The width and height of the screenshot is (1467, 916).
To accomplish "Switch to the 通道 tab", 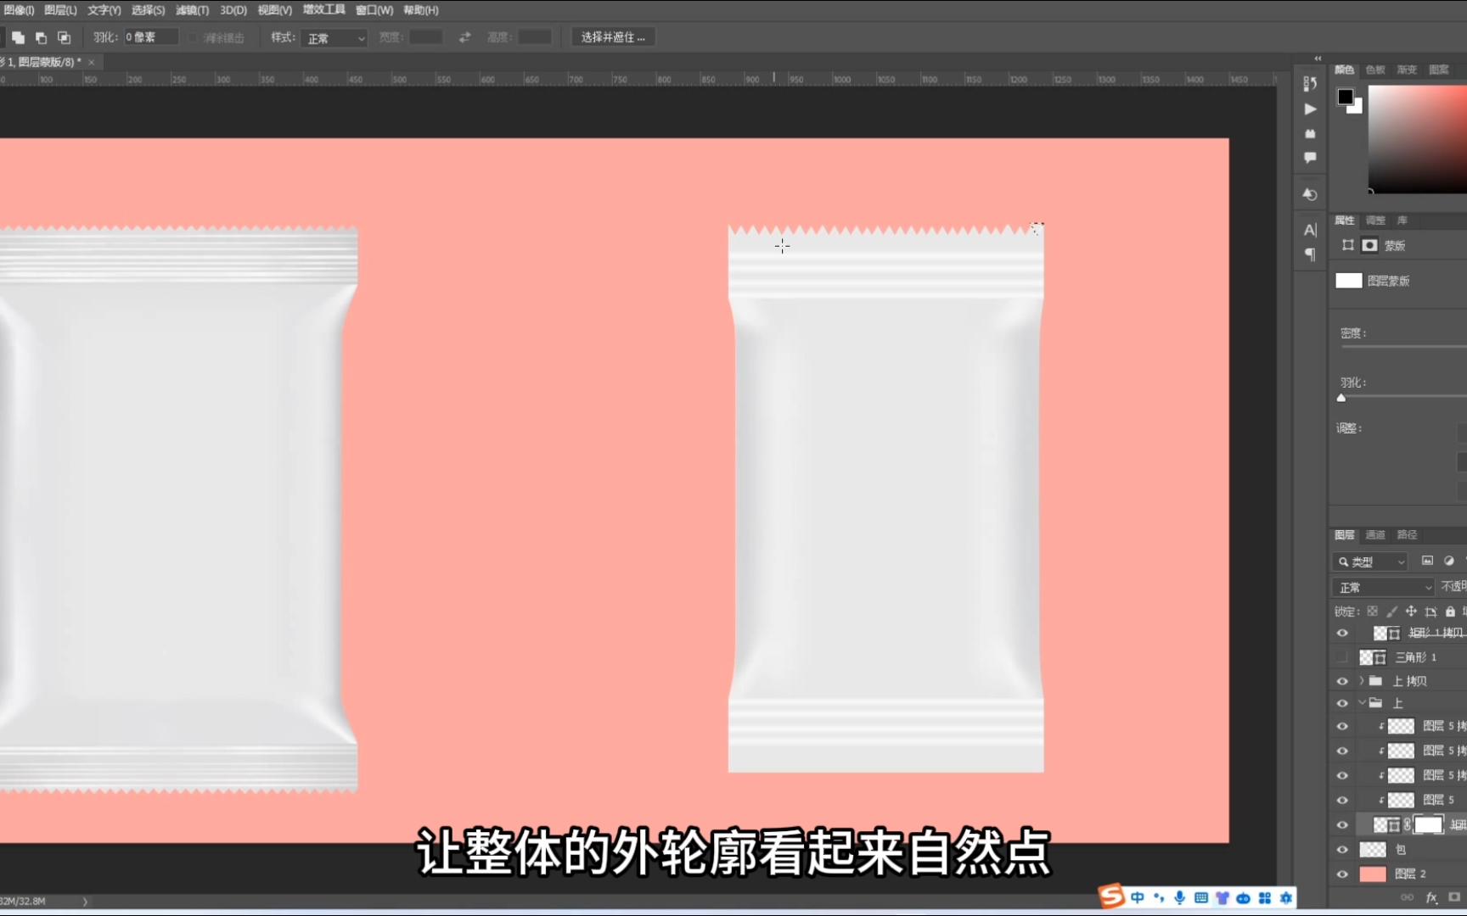I will pyautogui.click(x=1374, y=535).
